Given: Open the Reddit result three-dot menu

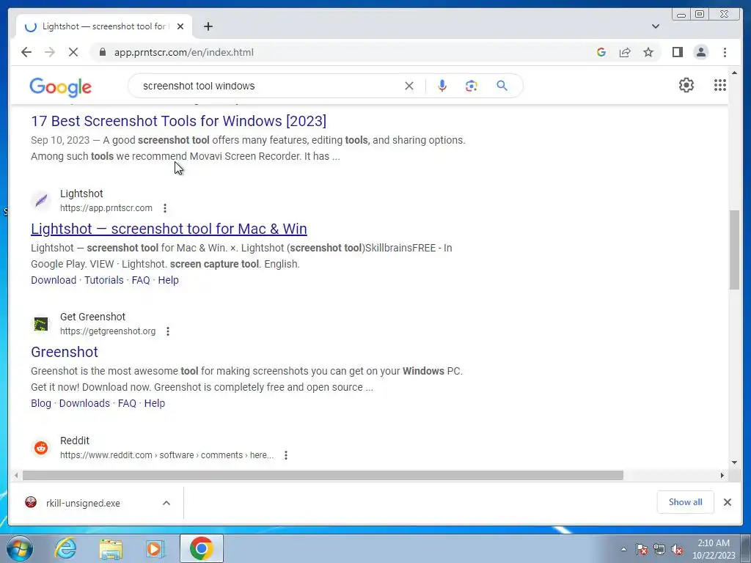Looking at the screenshot, I should click(286, 455).
